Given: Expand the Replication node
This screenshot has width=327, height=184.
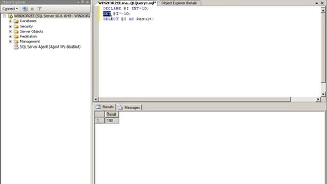Looking at the screenshot, I should (x=10, y=36).
